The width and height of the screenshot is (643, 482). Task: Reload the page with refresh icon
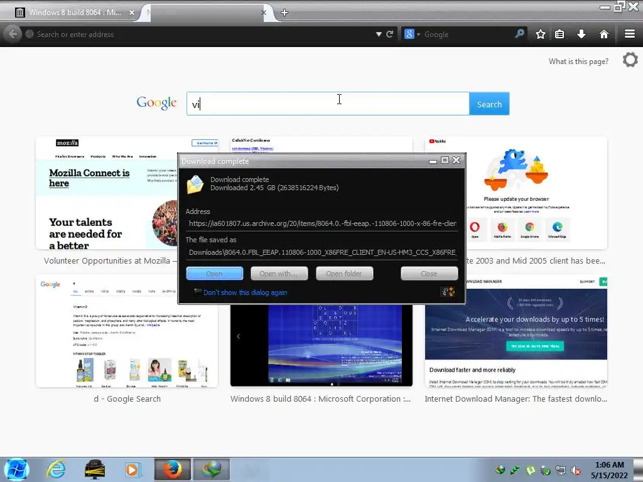pos(389,34)
